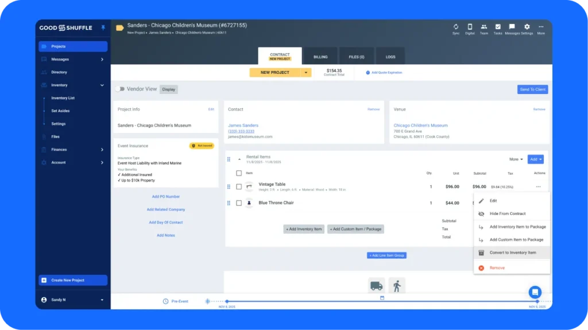Open the Add PO Number link
Screen dimensions: 588x330
click(x=166, y=196)
